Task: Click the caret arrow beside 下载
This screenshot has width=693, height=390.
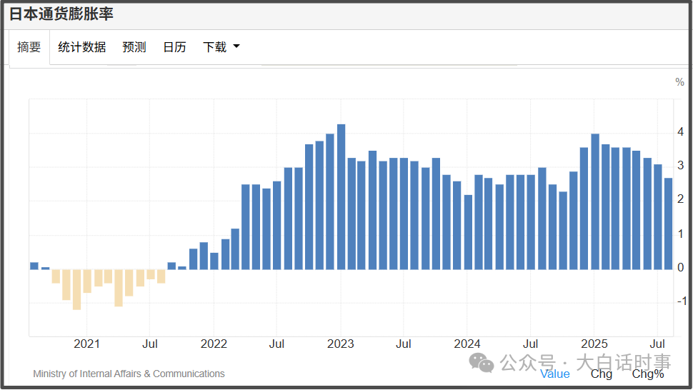Action: tap(236, 47)
